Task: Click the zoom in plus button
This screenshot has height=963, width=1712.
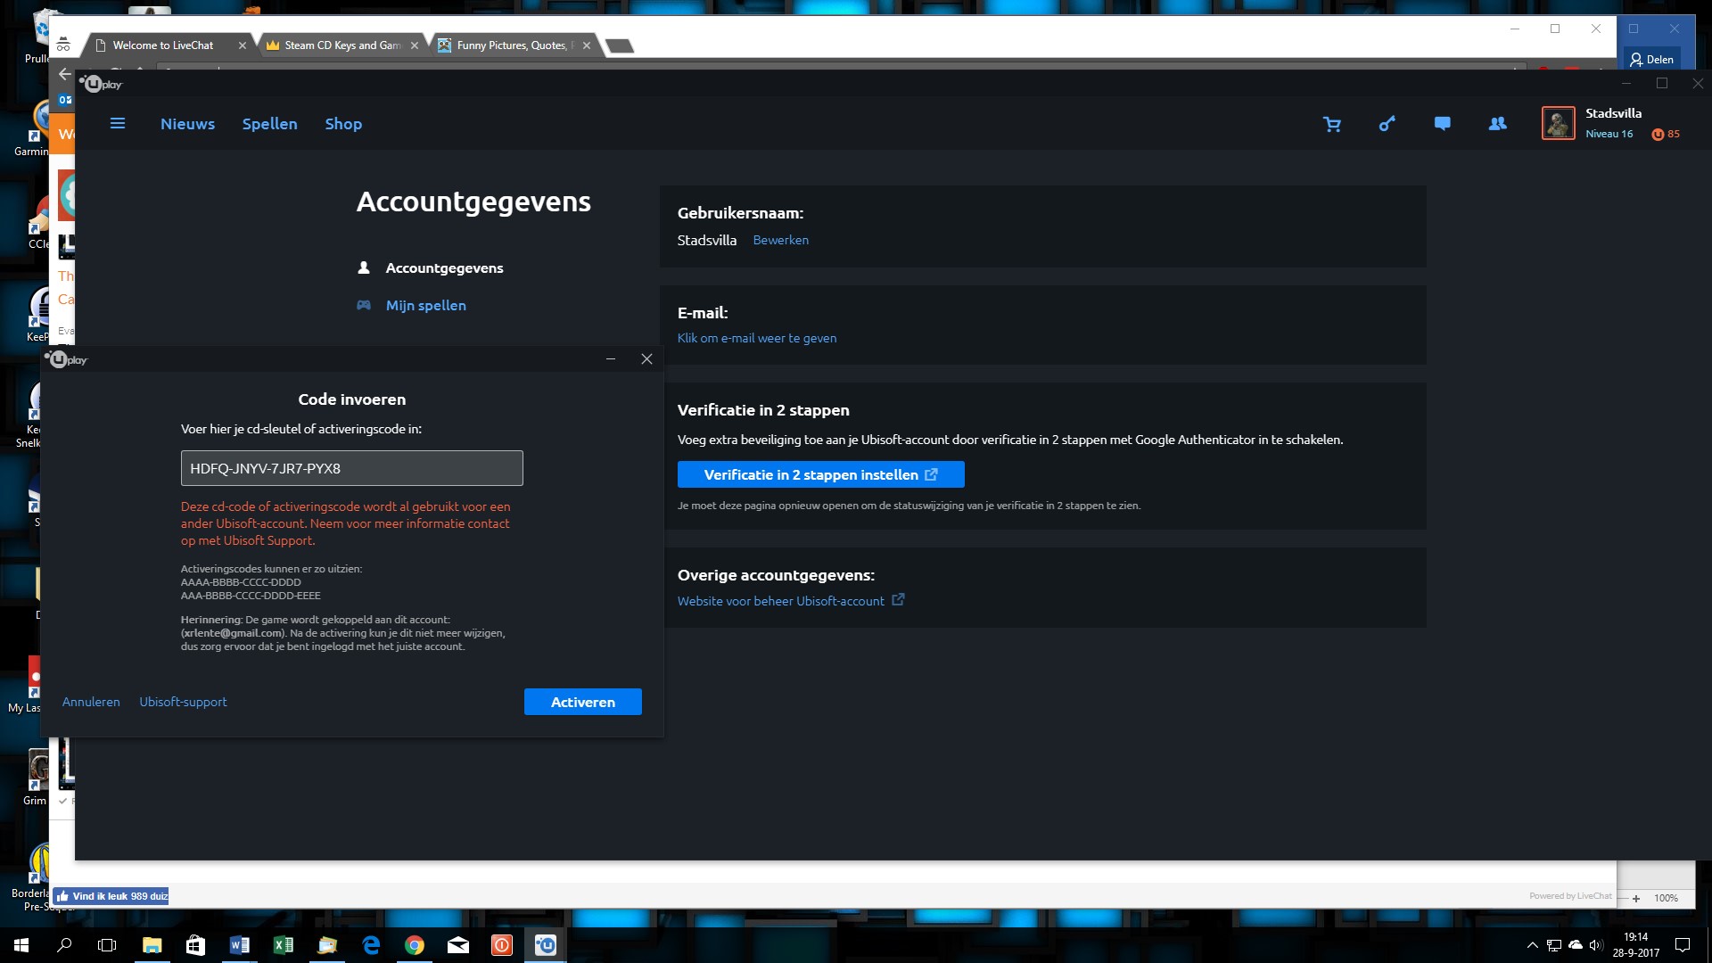Action: pyautogui.click(x=1636, y=898)
